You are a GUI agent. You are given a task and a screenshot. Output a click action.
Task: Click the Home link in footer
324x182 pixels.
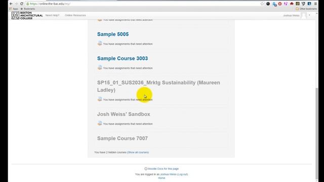[x=161, y=178]
